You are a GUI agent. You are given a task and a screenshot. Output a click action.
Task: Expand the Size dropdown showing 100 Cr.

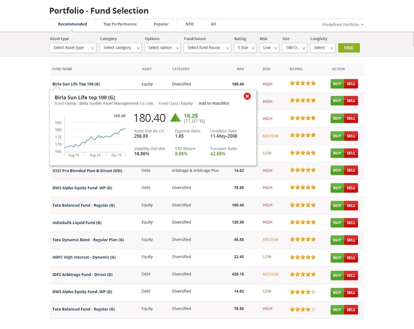tap(295, 48)
